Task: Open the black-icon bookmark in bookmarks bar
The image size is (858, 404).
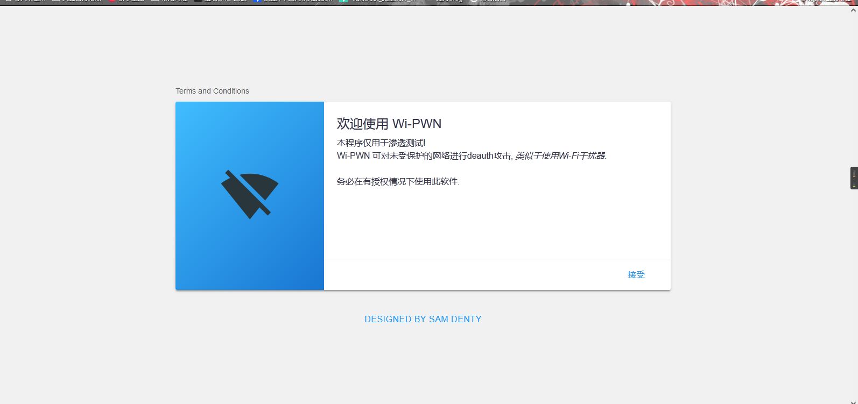Action: [x=221, y=1]
